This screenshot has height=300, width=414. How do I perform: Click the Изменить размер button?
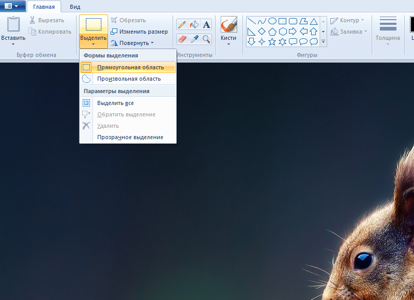[x=139, y=32]
